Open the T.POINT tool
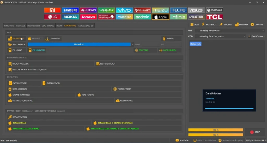This screenshot has height=143, width=267. [226, 25]
